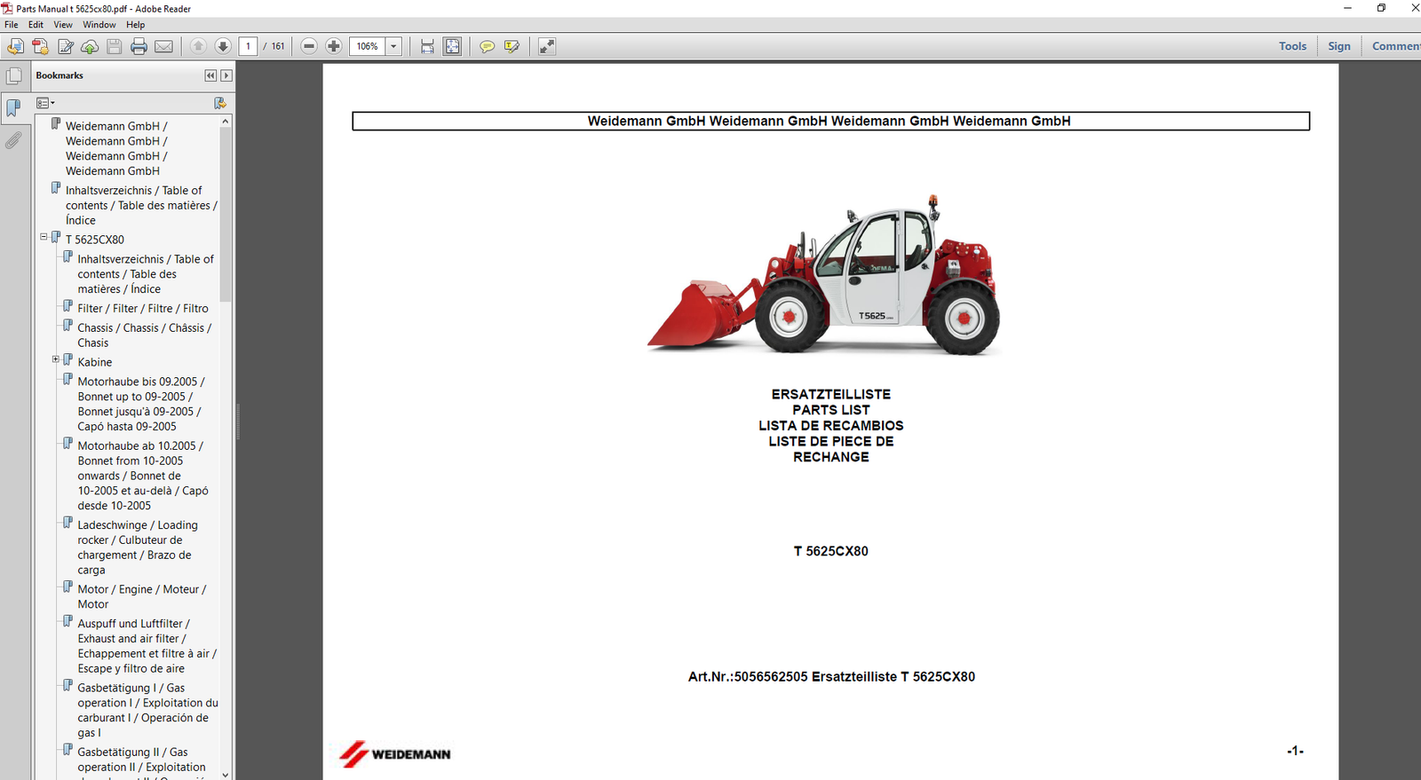Open the Sign pane
This screenshot has height=780, width=1421.
[x=1338, y=46]
